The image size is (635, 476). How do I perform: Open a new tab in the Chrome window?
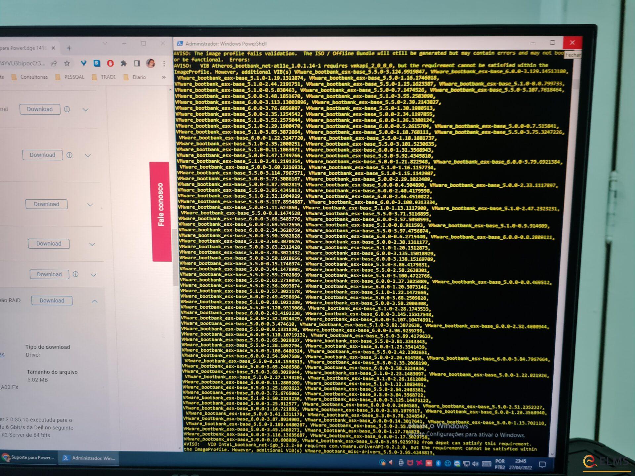coord(69,48)
